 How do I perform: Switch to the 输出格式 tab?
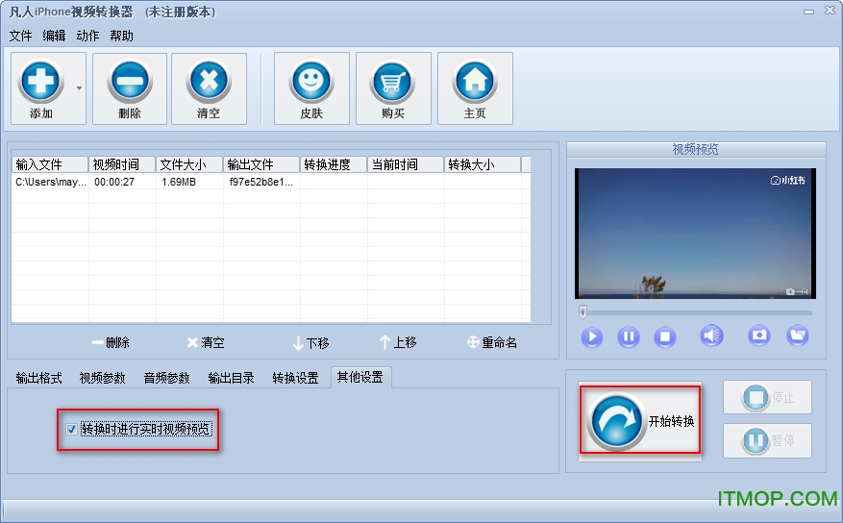coord(38,378)
